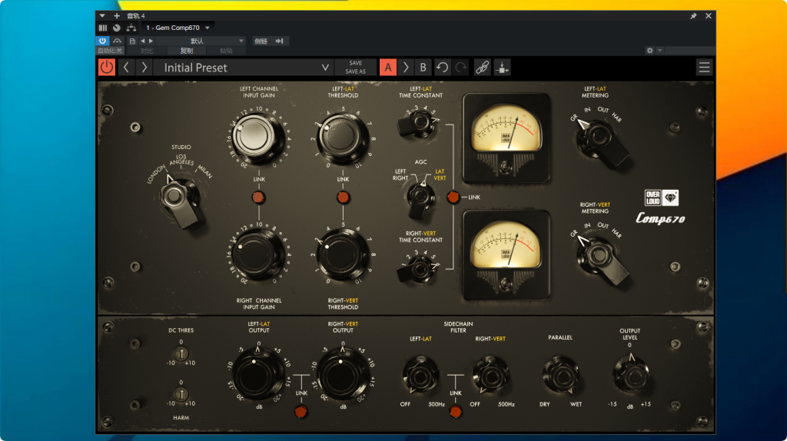Image resolution: width=787 pixels, height=441 pixels.
Task: Open the 1 - Gem Comp670 plugin dropdown
Action: (178, 28)
